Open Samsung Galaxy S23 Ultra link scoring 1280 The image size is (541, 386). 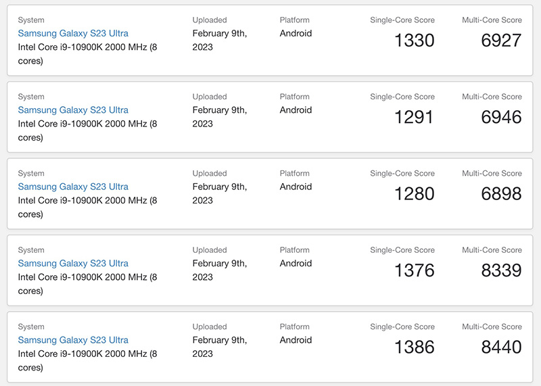click(x=73, y=187)
